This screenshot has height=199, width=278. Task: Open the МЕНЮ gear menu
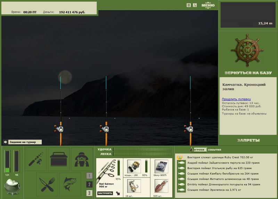208,5
